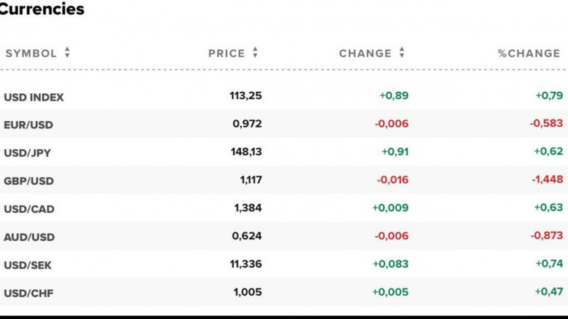The height and width of the screenshot is (319, 568).
Task: Open the AUD/USD currency pair
Action: 29,237
